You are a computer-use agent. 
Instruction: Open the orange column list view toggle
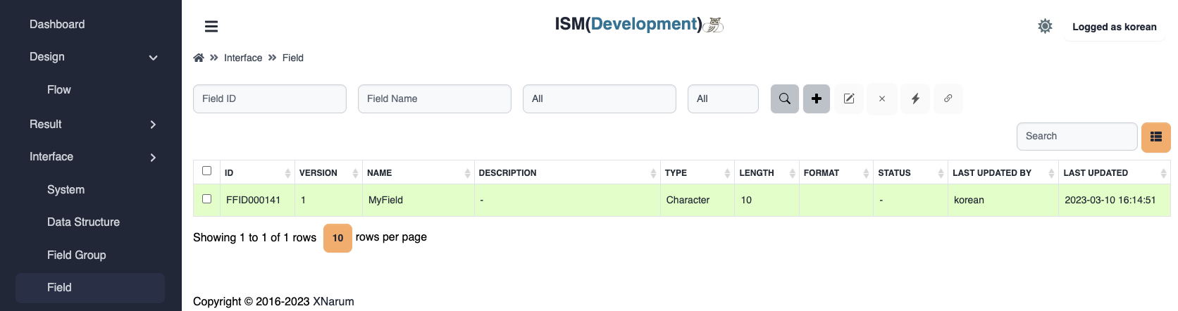pyautogui.click(x=1155, y=137)
